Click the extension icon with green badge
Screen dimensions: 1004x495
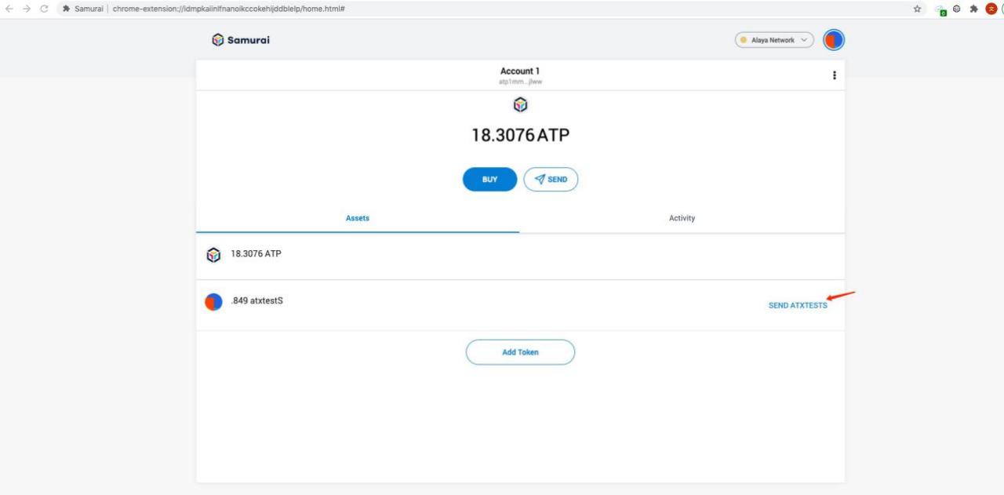click(x=940, y=9)
